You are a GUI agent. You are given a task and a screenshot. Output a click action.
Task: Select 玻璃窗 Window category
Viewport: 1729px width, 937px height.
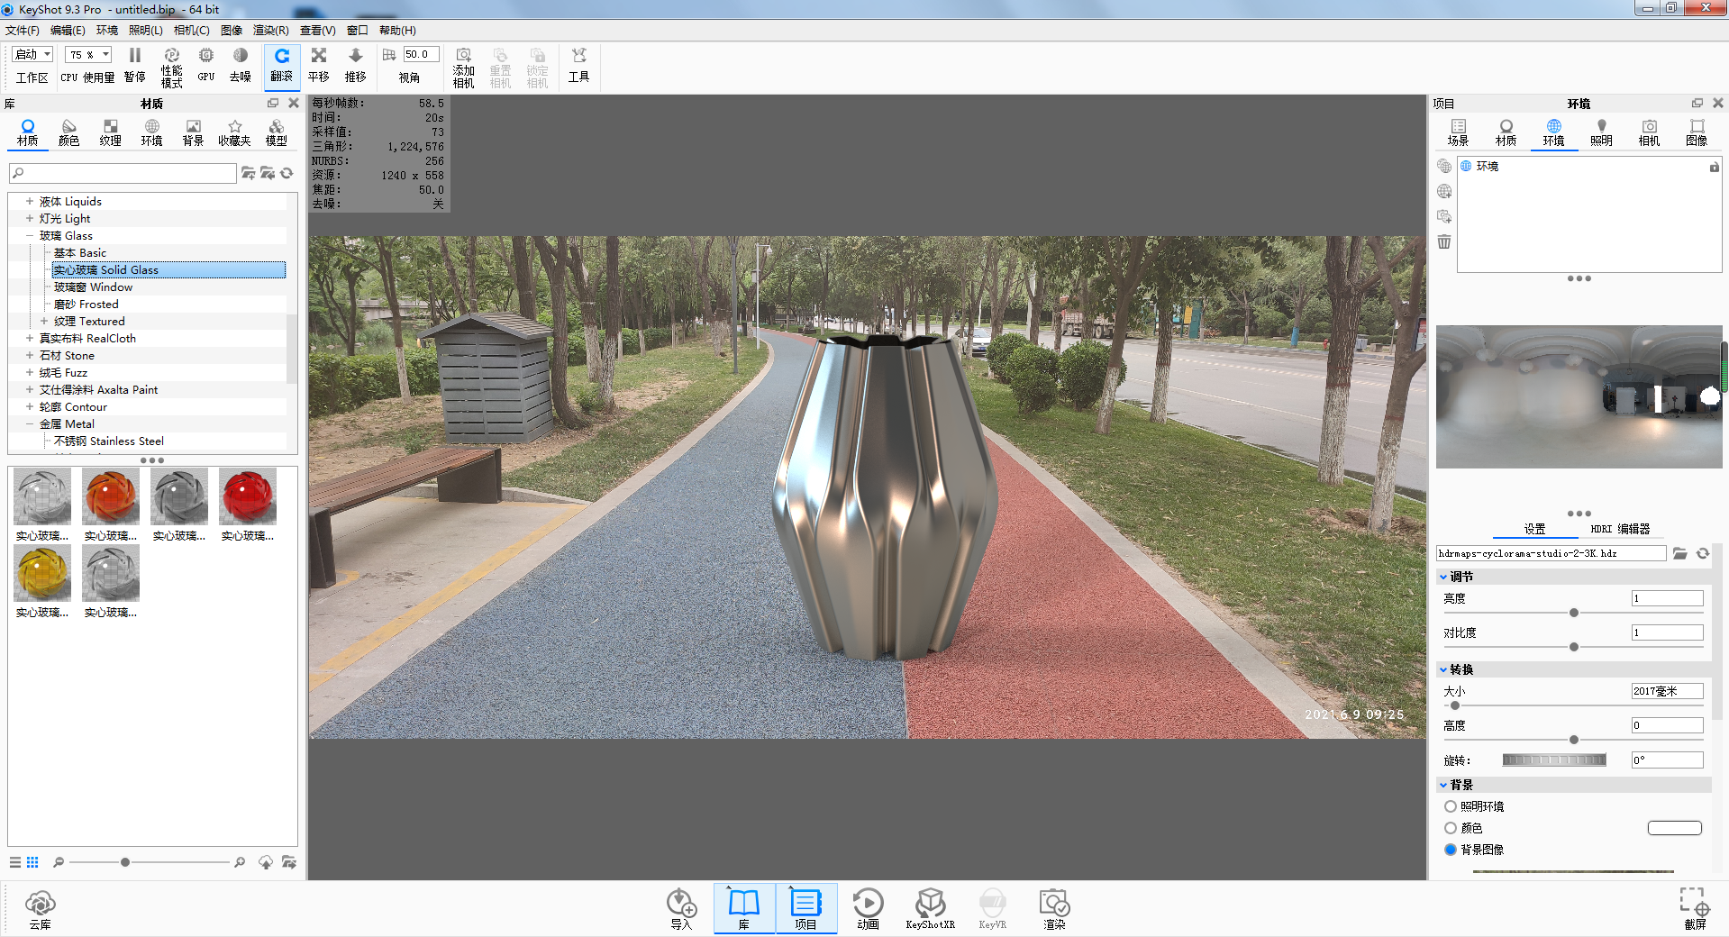point(93,287)
